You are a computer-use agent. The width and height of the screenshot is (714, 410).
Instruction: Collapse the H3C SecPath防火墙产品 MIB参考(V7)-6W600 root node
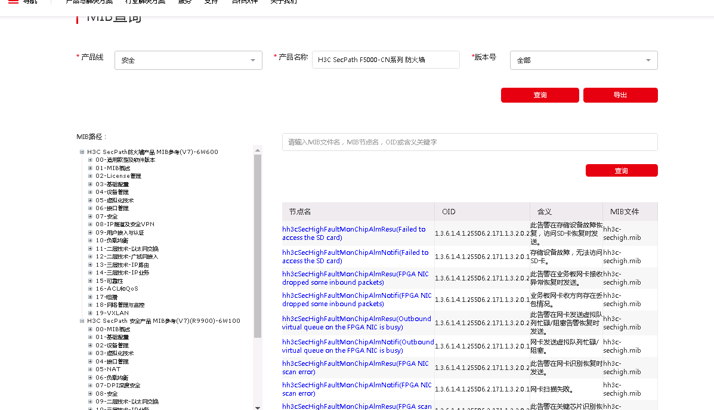(82, 152)
